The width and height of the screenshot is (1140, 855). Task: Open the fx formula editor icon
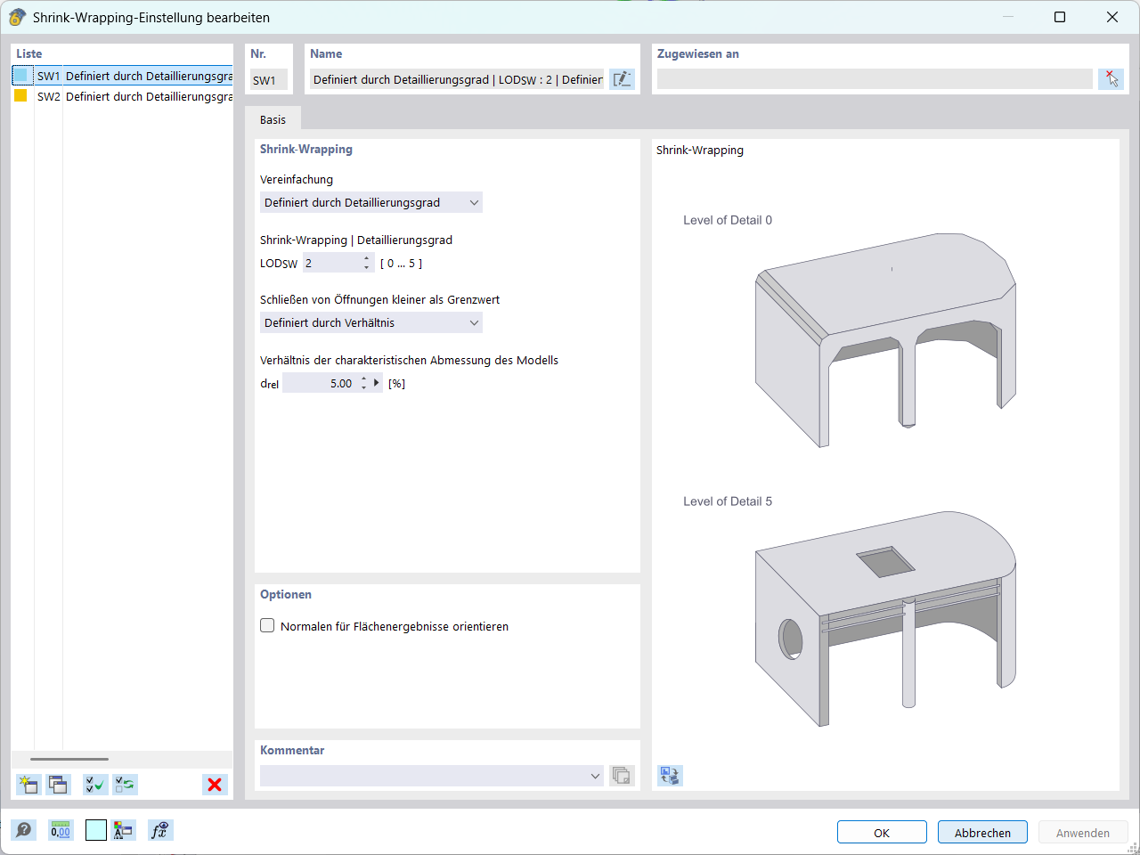coord(160,830)
